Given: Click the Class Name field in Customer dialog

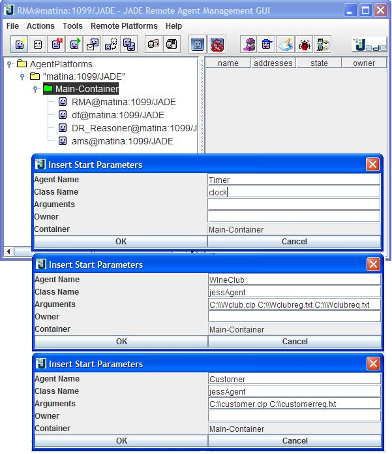Looking at the screenshot, I should coord(294,391).
